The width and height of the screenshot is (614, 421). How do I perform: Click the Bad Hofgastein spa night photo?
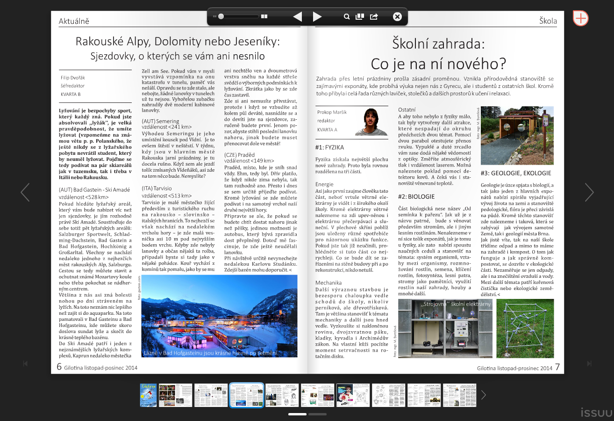[x=220, y=316]
